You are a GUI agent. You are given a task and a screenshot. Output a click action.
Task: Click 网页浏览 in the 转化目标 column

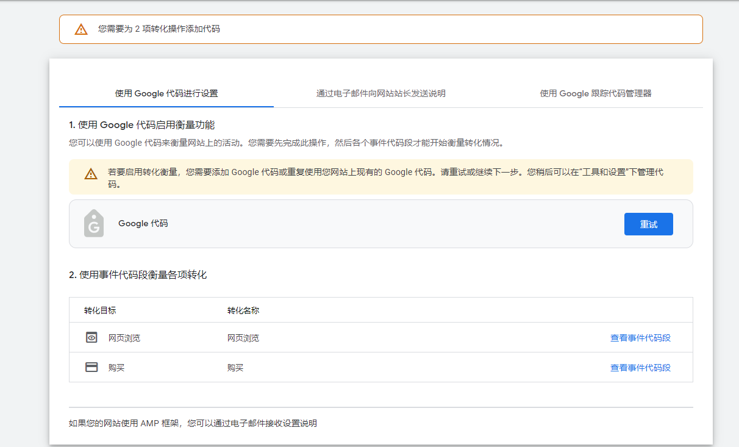[x=124, y=338]
